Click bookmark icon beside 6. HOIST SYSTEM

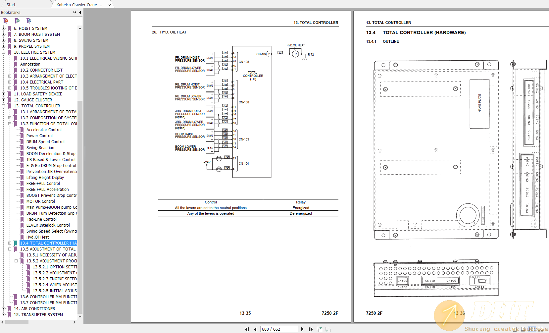point(9,28)
